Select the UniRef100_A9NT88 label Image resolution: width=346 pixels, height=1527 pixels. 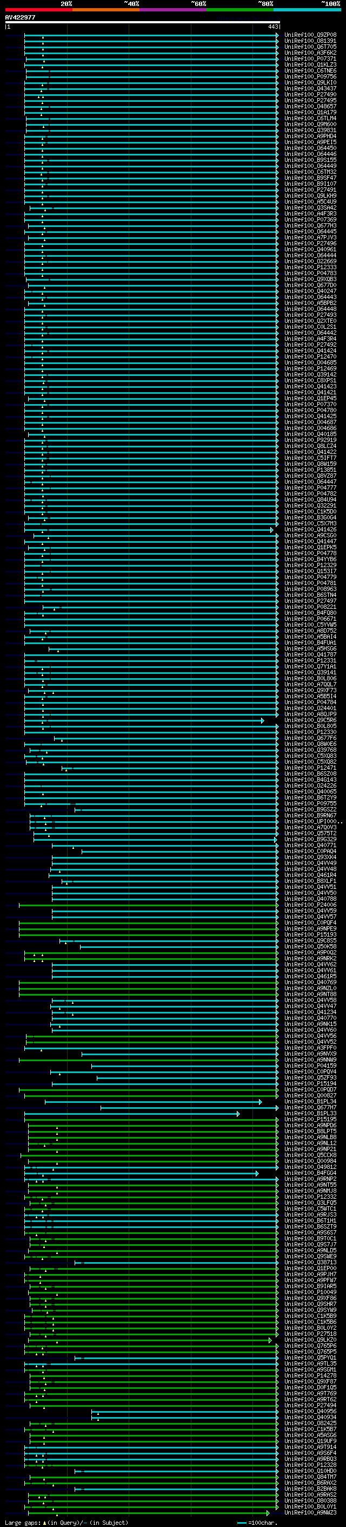[x=310, y=993]
